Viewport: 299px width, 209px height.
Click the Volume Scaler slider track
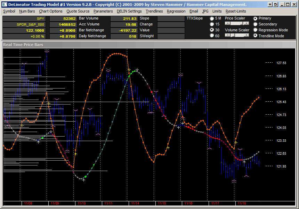tap(237, 35)
